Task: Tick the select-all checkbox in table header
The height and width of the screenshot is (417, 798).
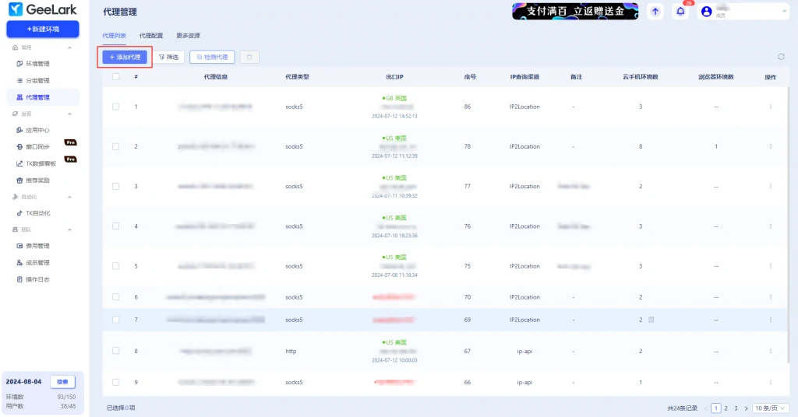Action: pos(116,77)
